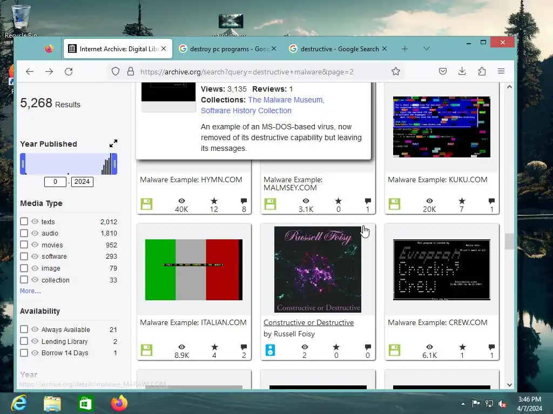Open Malware Example: CREW.COM title
Screen dimensions: 553x414
point(437,322)
